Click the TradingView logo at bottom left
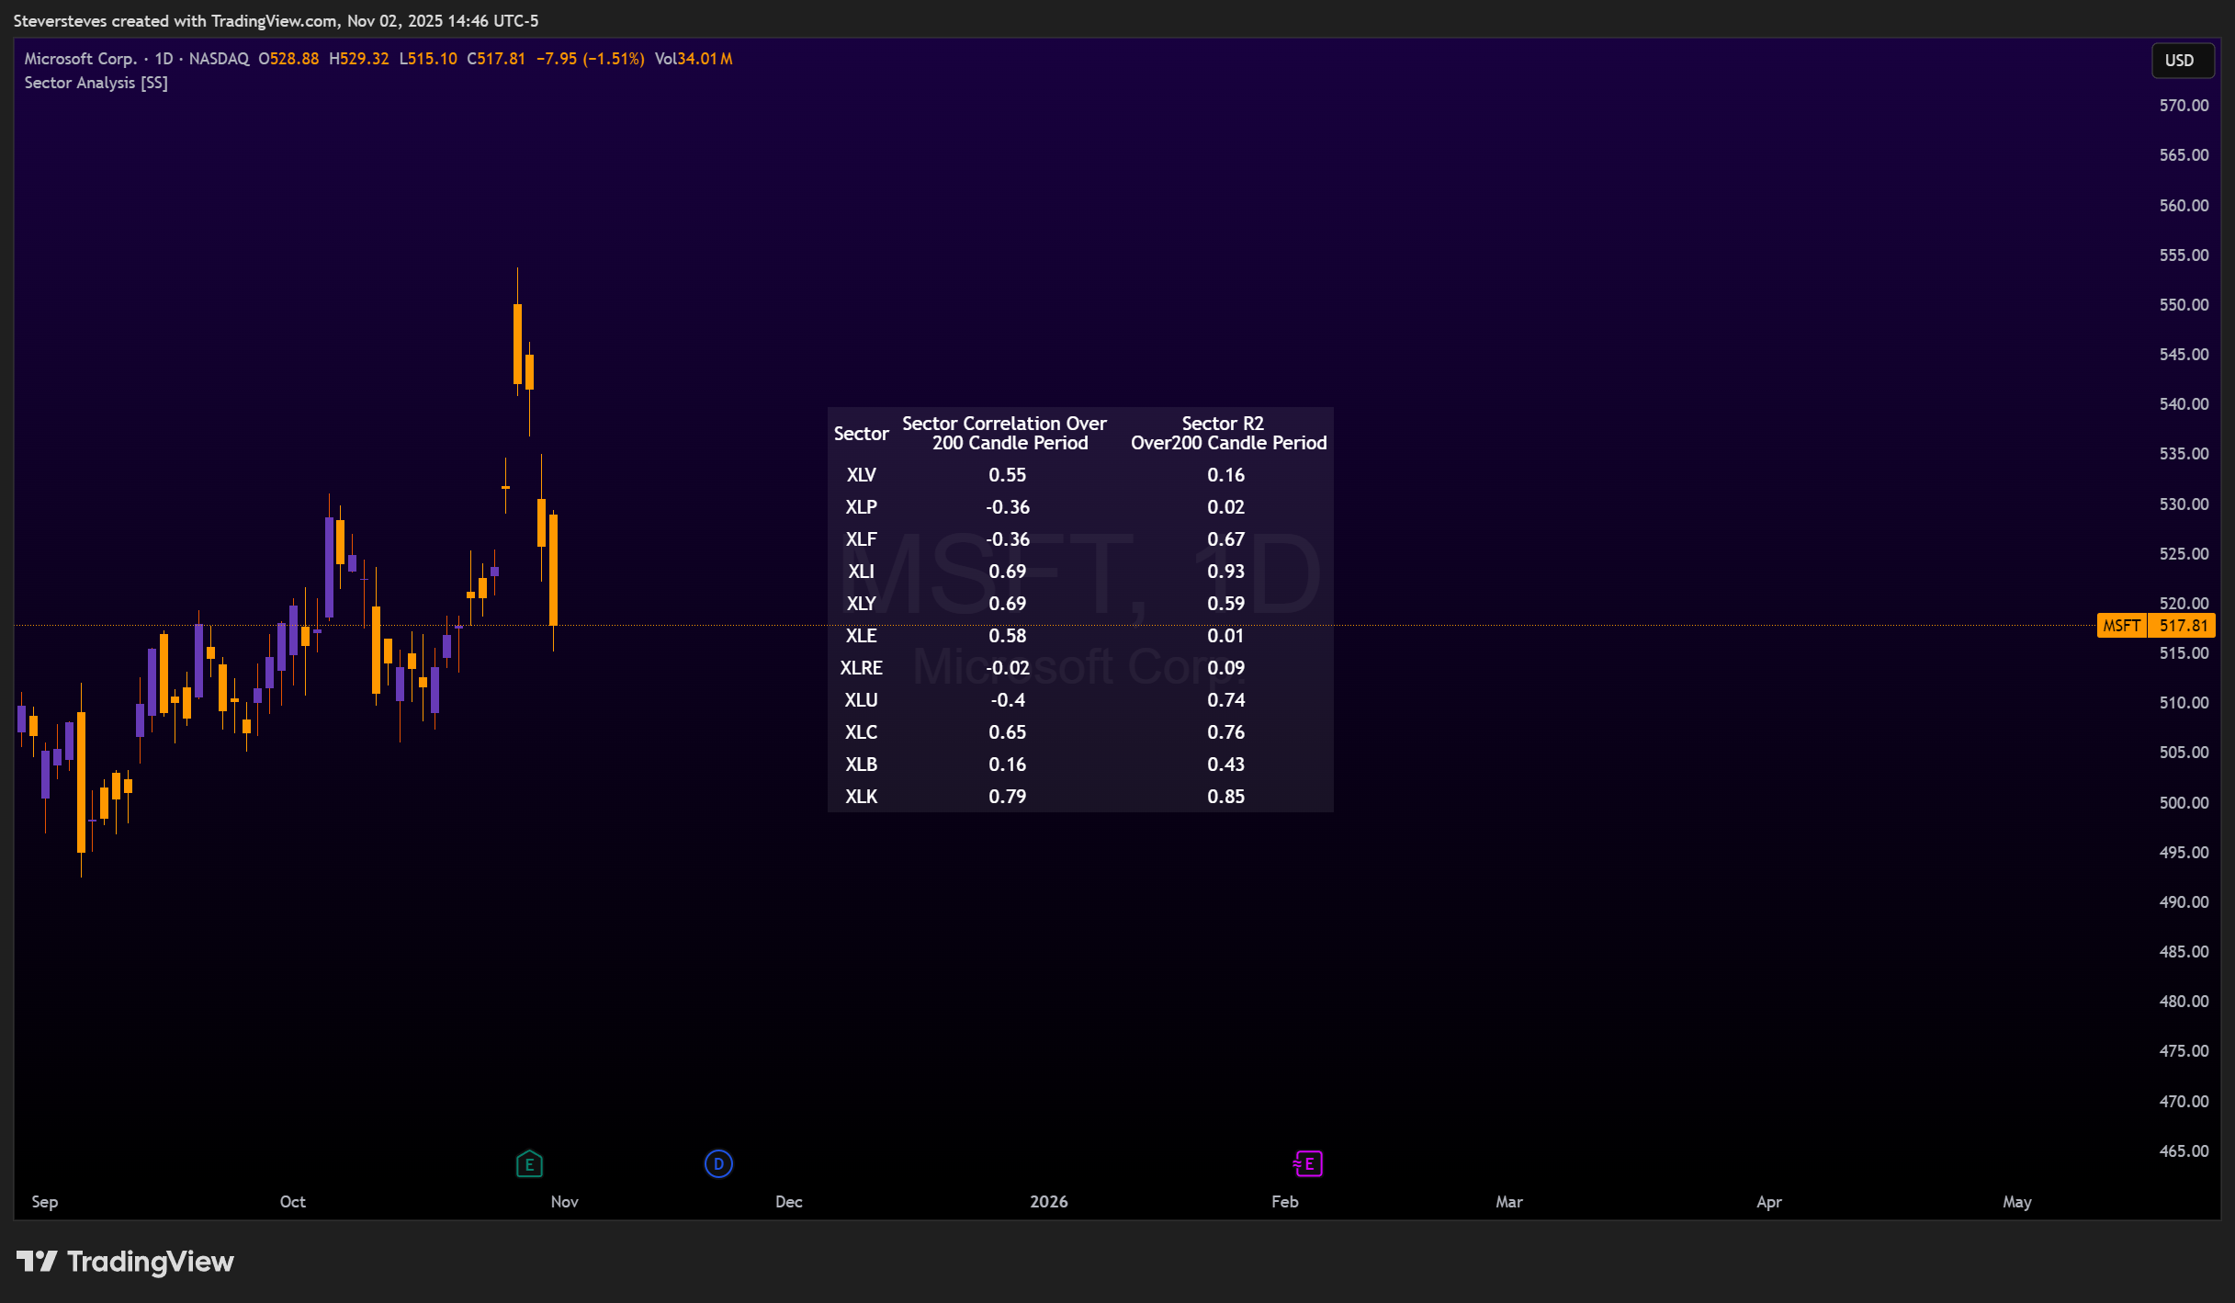This screenshot has width=2235, height=1303. pos(125,1262)
